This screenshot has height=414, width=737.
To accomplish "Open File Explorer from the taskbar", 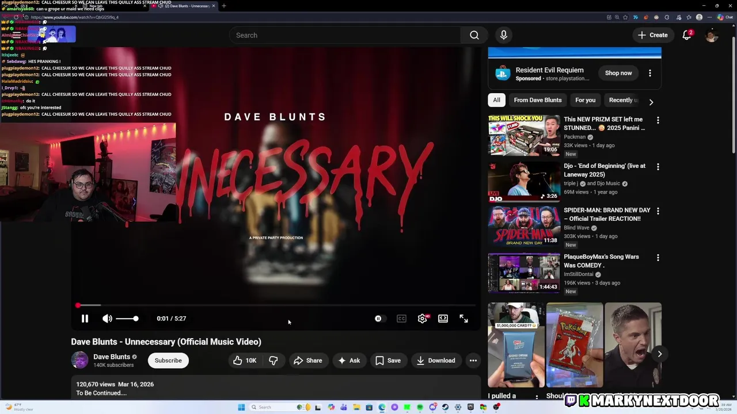I will (356, 407).
